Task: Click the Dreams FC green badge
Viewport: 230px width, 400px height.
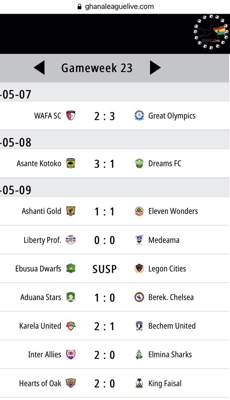Action: click(139, 163)
